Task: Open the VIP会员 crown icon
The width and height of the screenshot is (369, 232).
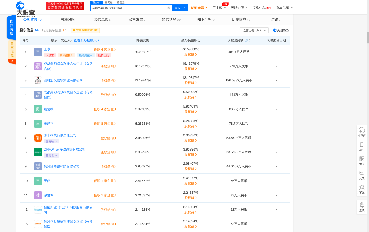Action: (x=198, y=7)
